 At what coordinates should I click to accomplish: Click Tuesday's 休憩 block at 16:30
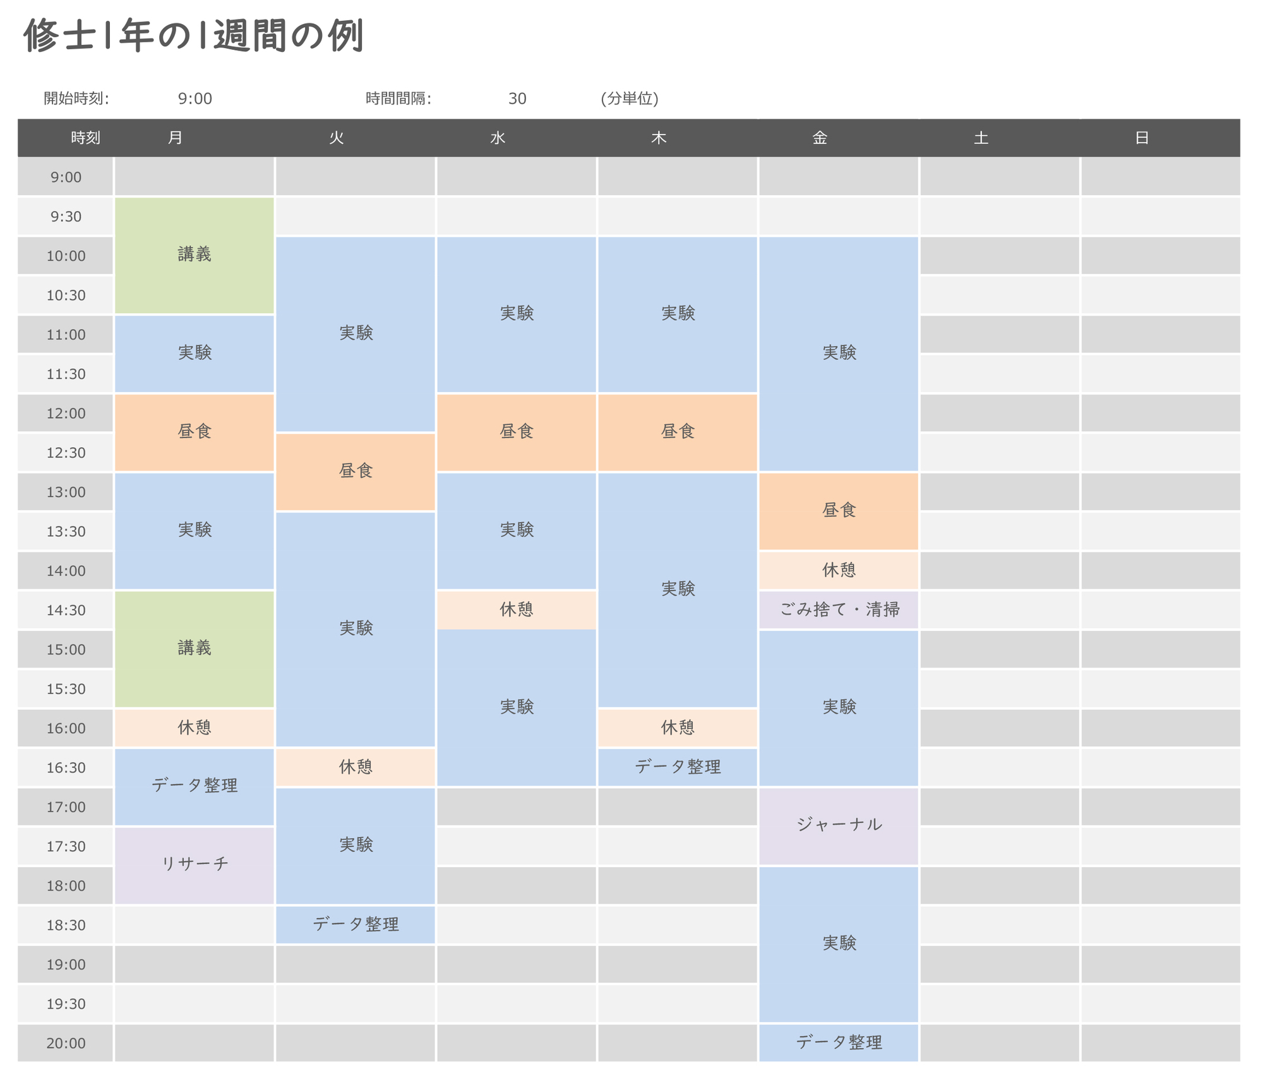pos(356,767)
